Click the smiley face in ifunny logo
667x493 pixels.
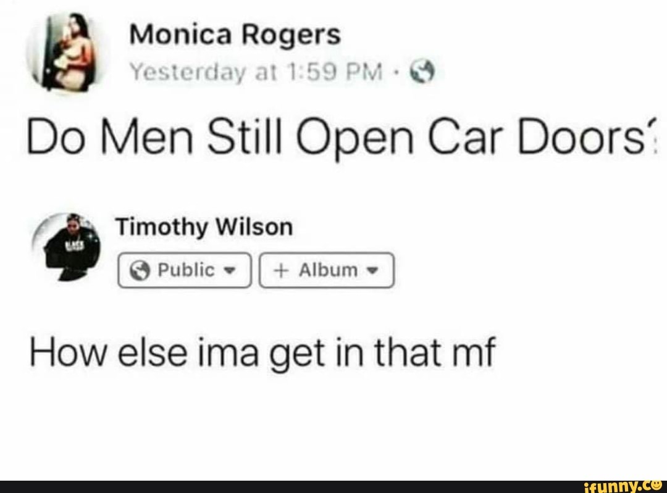tap(658, 484)
